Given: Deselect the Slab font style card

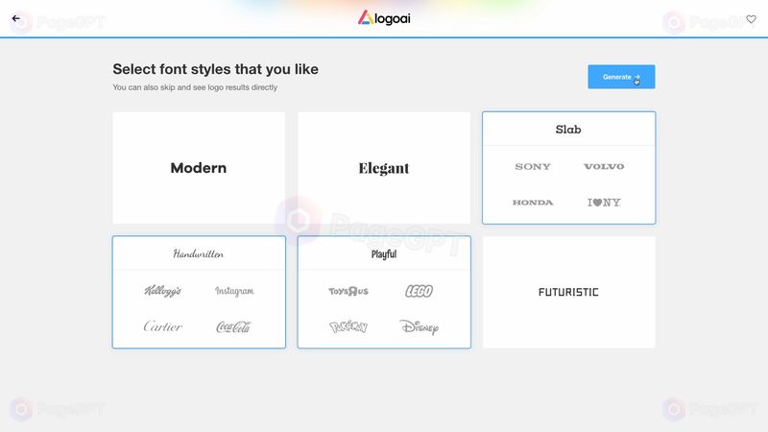Looking at the screenshot, I should tap(568, 168).
